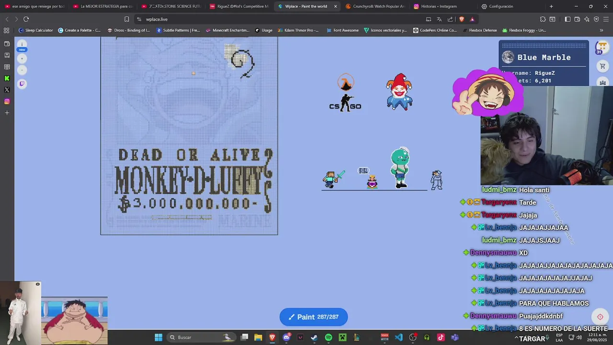Close the Wplace - Paint the world tab
The height and width of the screenshot is (345, 613).
(335, 6)
